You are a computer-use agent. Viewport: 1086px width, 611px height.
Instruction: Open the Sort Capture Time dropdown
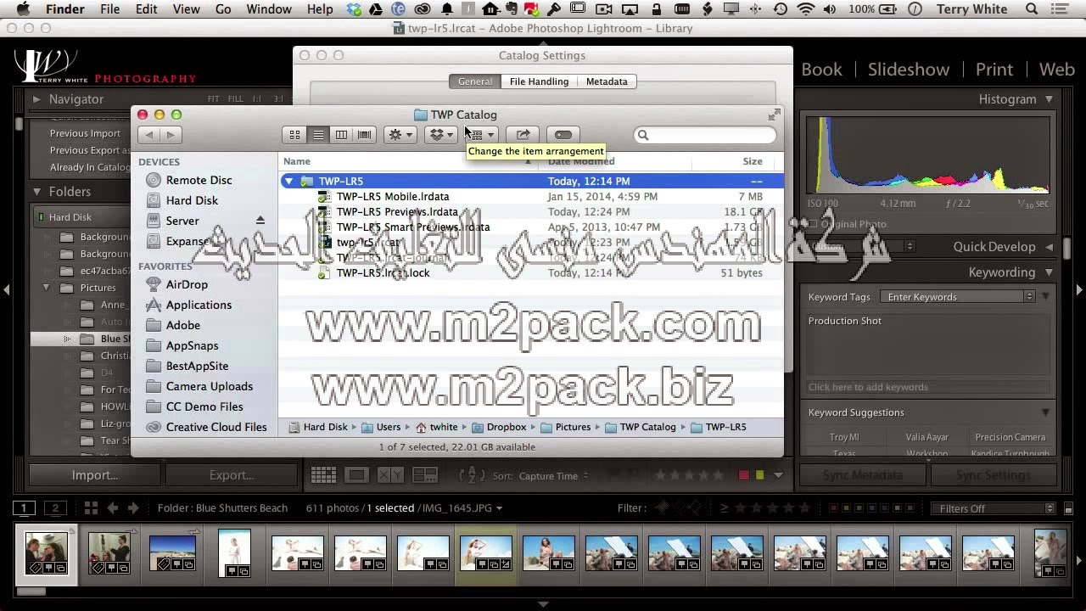click(552, 476)
